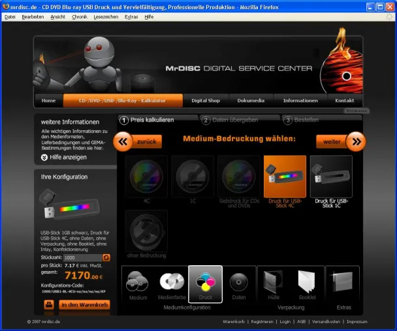This screenshot has width=397, height=331.
Task: Select the ohne Bedruckung option
Action: point(146,231)
